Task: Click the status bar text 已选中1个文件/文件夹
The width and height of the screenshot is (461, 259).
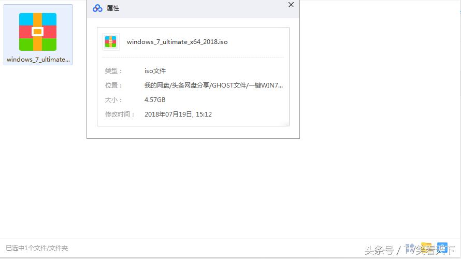Action: pos(37,248)
